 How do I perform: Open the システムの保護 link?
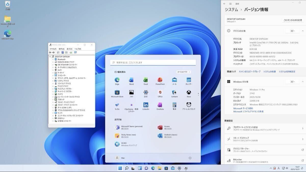(269, 72)
